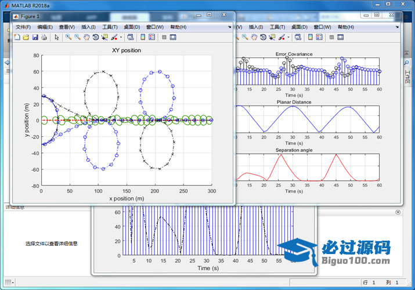The height and width of the screenshot is (290, 415).
Task: Open brush color dropdown arrow in Figure 1
Action: pyautogui.click(x=121, y=37)
